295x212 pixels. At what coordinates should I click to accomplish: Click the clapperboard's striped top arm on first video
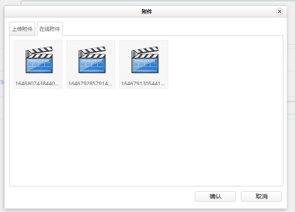pos(41,50)
